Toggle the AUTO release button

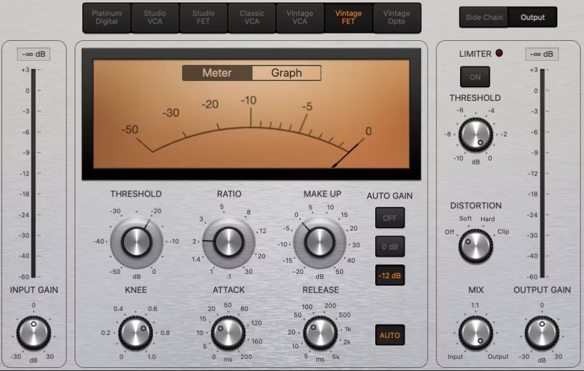[x=390, y=335]
